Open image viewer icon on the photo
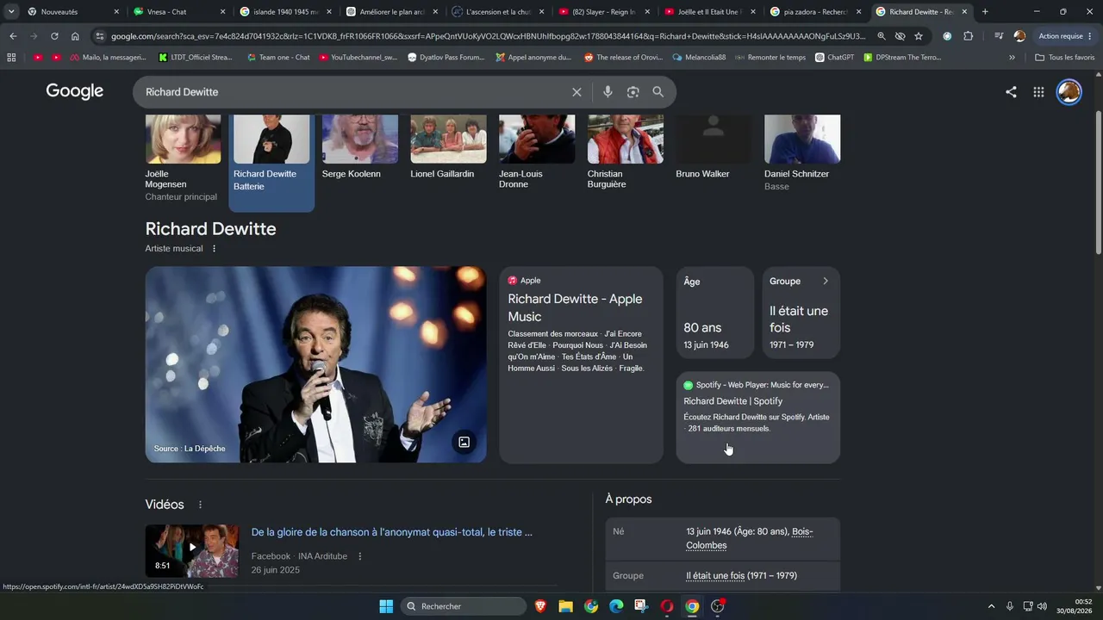The image size is (1103, 620). pyautogui.click(x=464, y=442)
